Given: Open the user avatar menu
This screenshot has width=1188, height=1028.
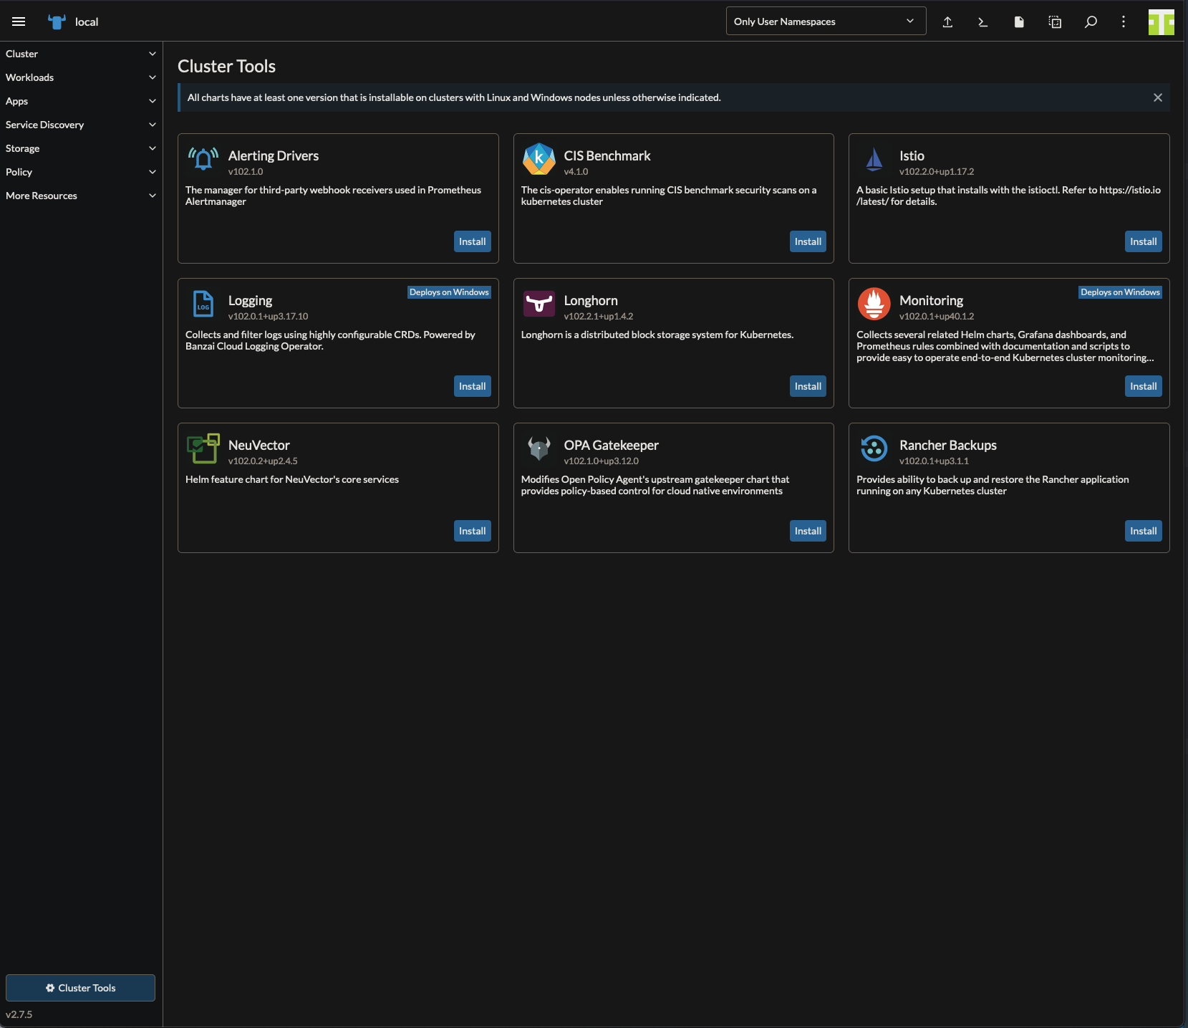Looking at the screenshot, I should 1161,22.
